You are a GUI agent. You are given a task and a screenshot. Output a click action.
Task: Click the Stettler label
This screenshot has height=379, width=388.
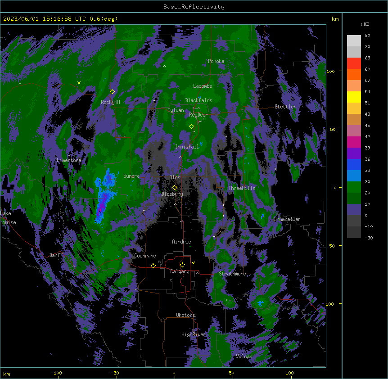[x=285, y=107]
